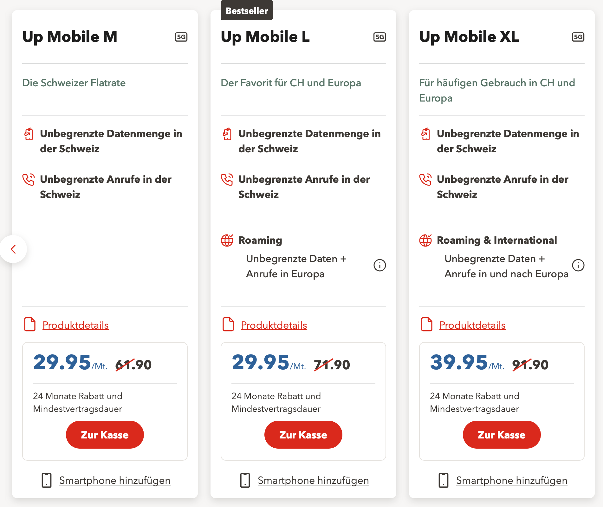Click Smartphone hinzufügen under Up Mobile M
Viewport: 603px width, 507px height.
coord(115,480)
